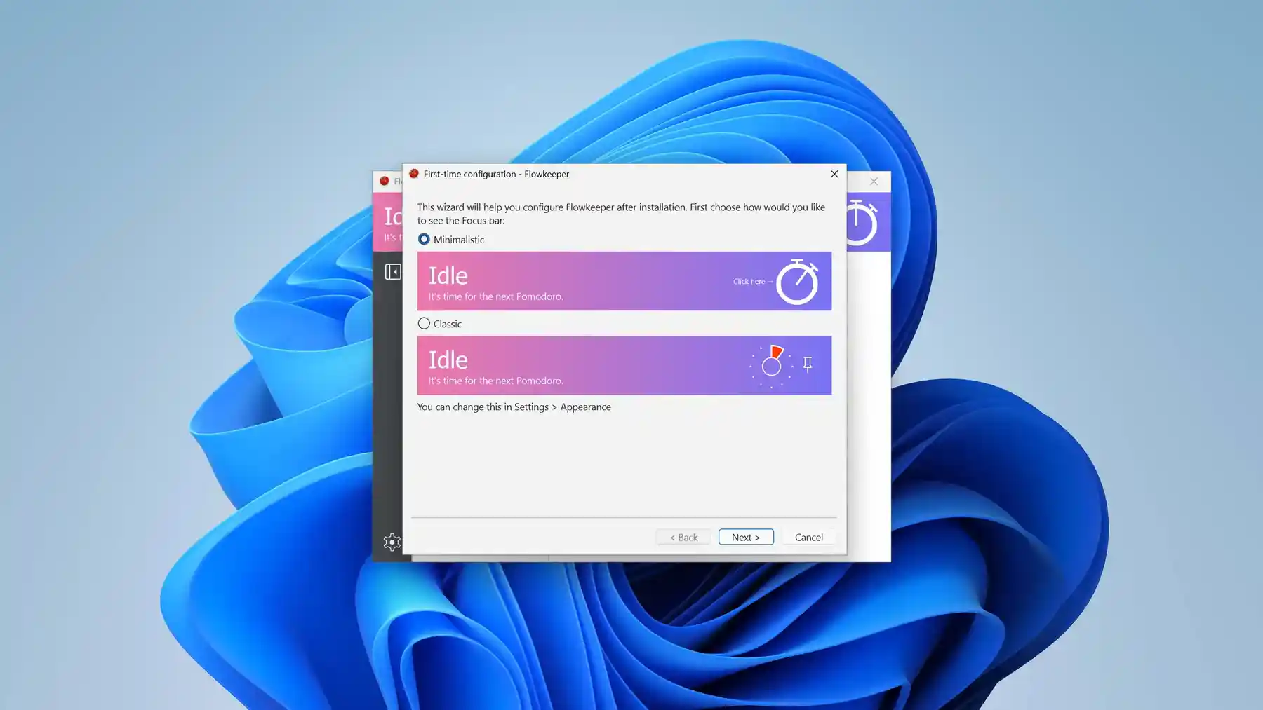Click the red pie timer icon in Classic preview
The image size is (1263, 710).
pos(773,360)
